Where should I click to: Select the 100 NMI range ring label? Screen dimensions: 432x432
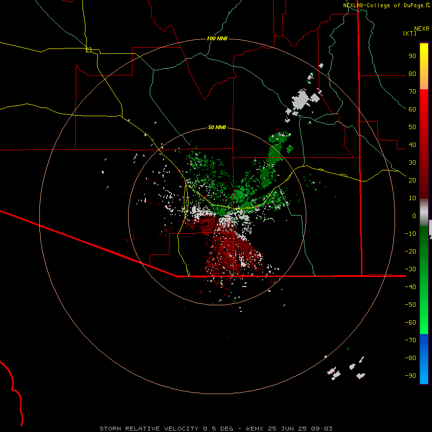(217, 38)
